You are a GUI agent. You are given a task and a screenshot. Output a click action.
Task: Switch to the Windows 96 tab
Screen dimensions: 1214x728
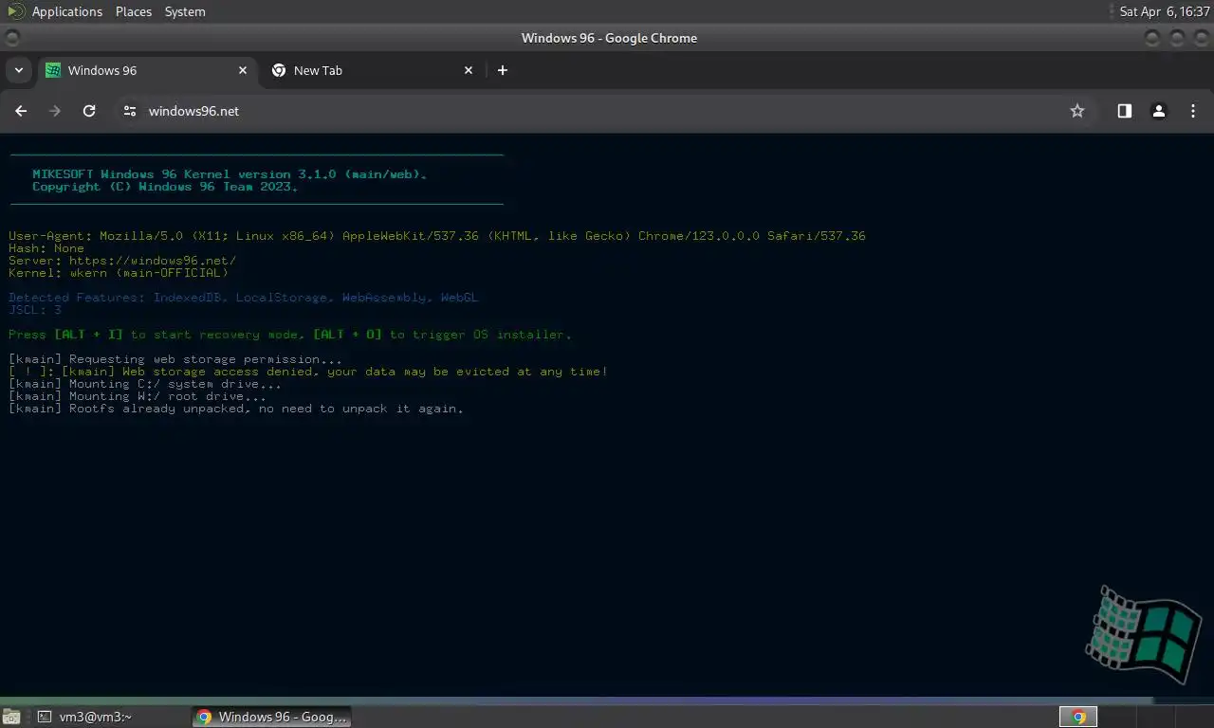point(147,70)
